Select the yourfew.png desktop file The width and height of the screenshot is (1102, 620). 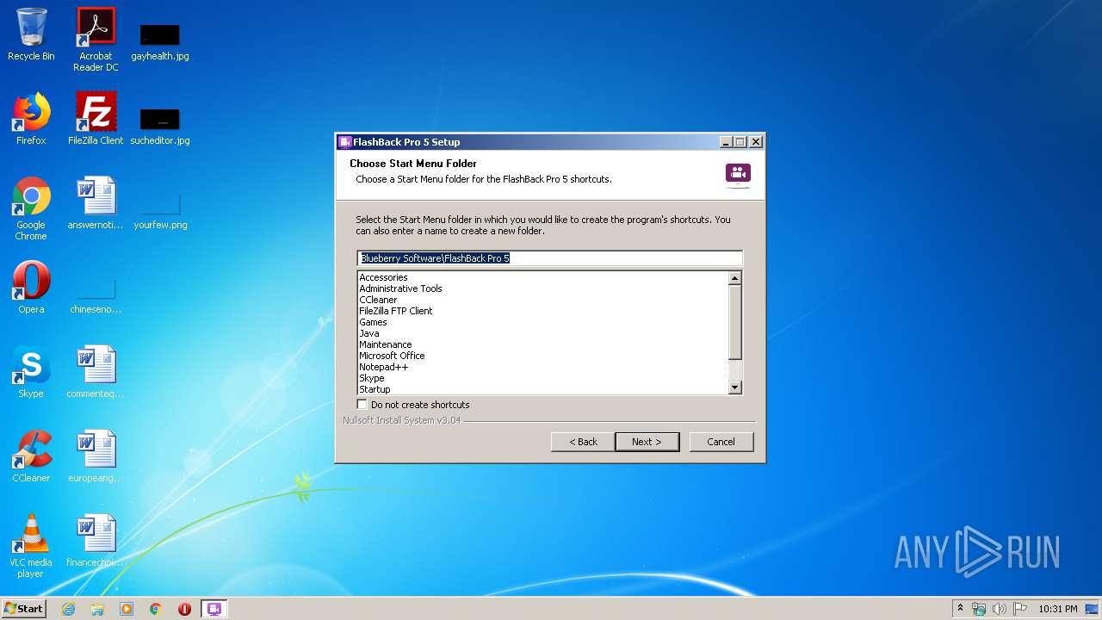[160, 212]
